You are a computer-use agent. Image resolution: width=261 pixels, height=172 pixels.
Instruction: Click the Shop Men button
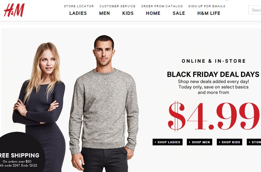point(200,142)
